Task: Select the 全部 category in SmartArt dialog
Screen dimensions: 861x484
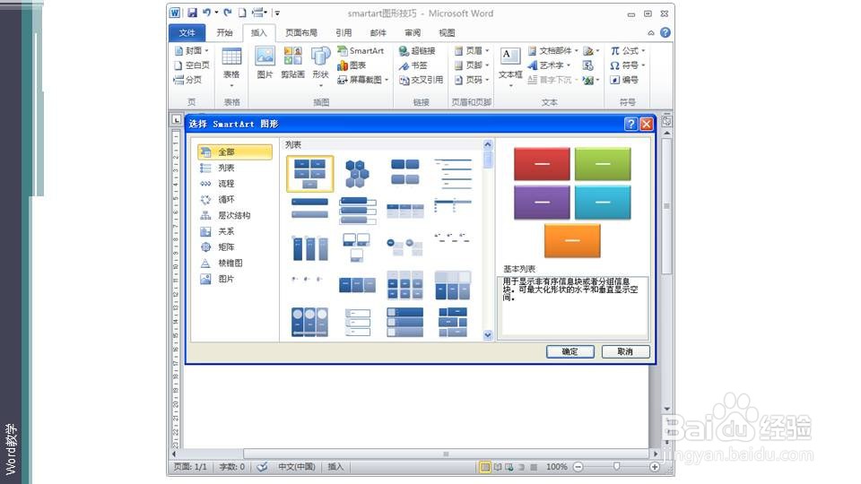Action: tap(234, 152)
